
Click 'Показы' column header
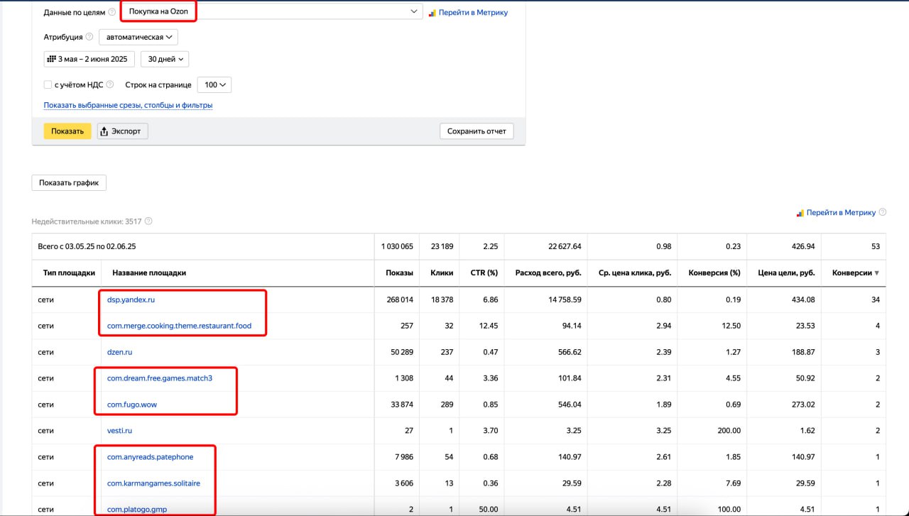pyautogui.click(x=399, y=273)
